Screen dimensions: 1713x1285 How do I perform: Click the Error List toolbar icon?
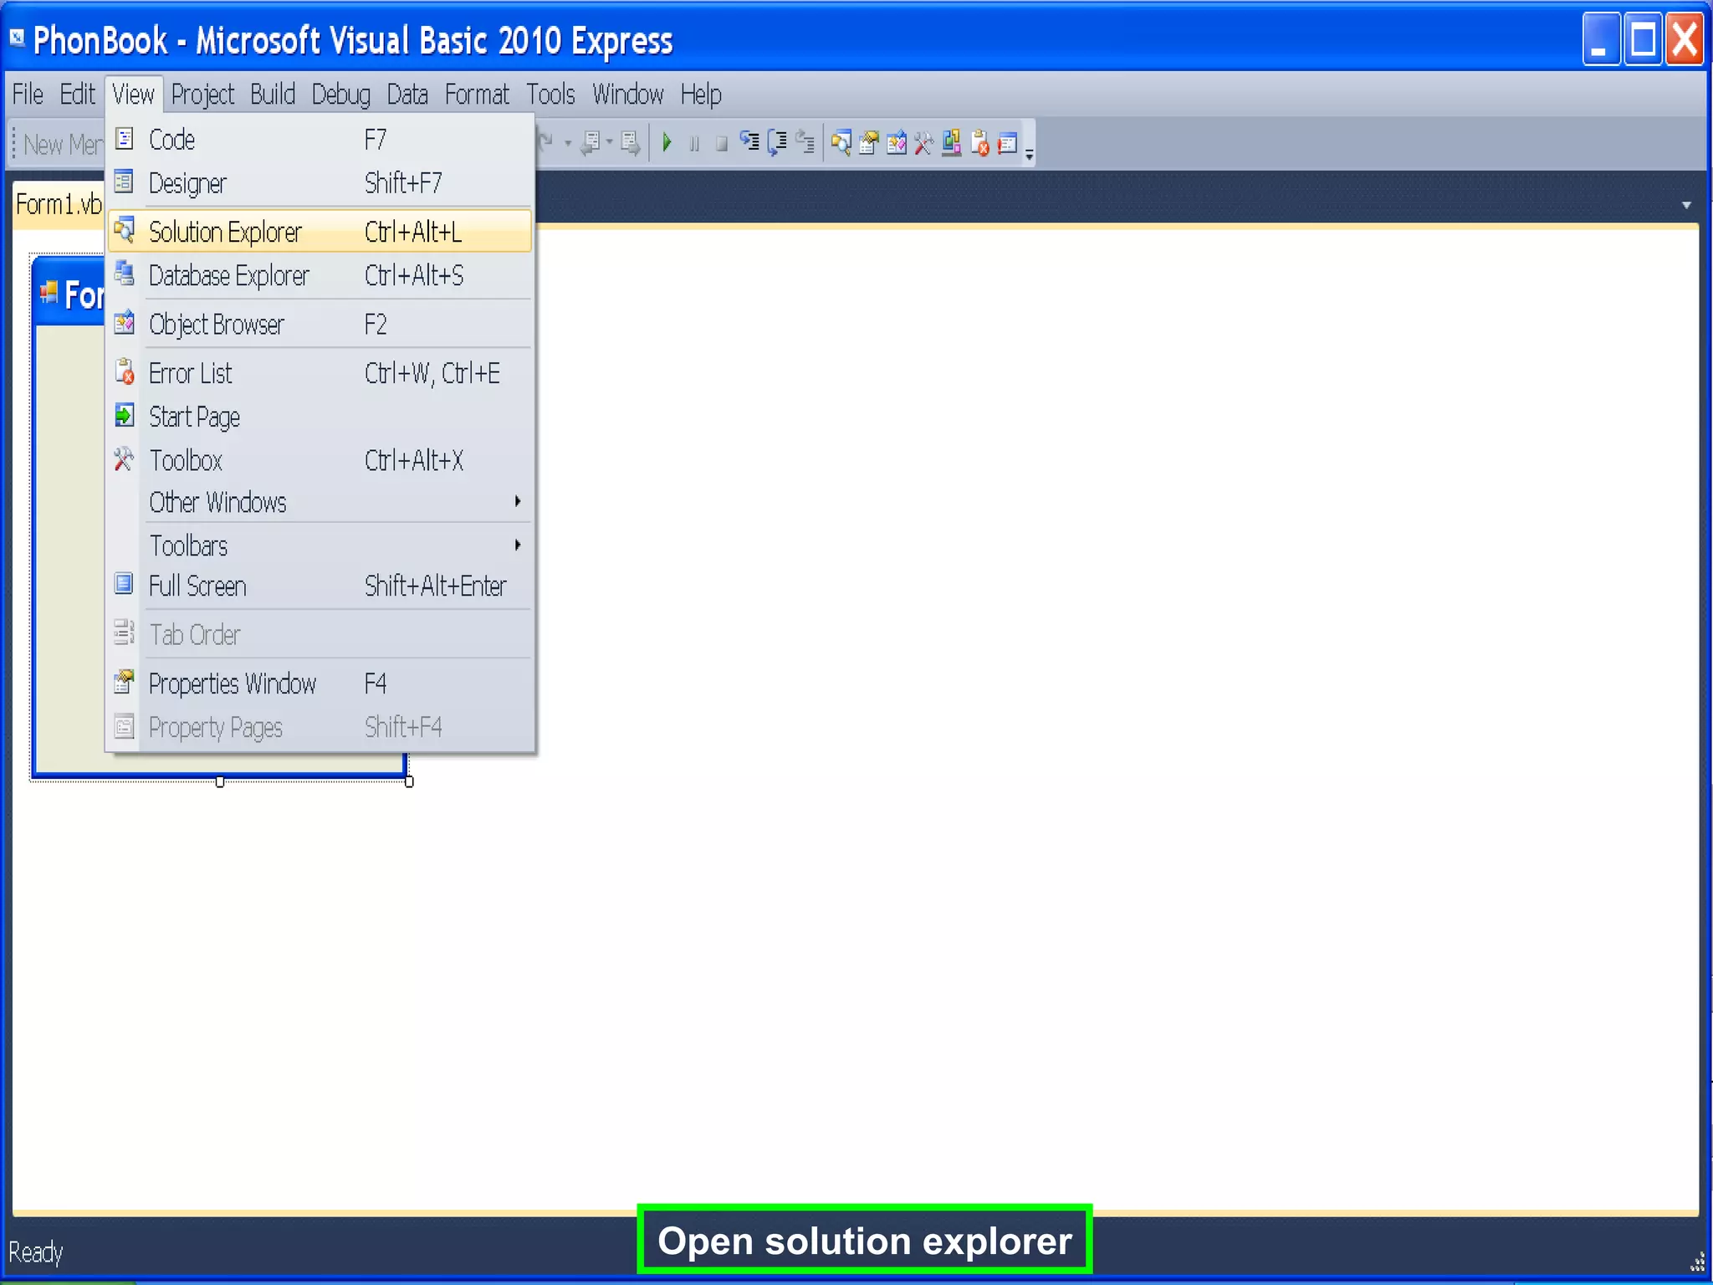[979, 143]
